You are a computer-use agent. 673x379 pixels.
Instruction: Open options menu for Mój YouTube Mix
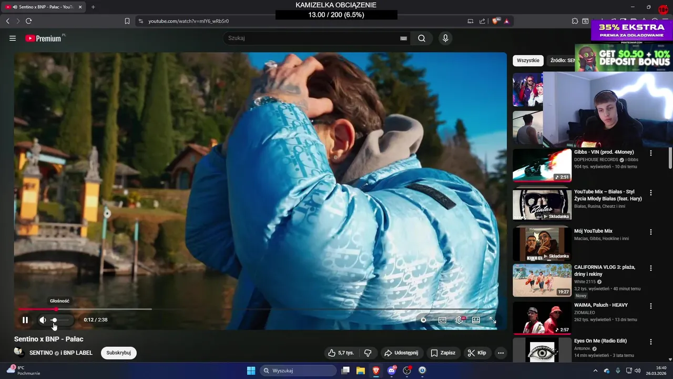click(651, 232)
